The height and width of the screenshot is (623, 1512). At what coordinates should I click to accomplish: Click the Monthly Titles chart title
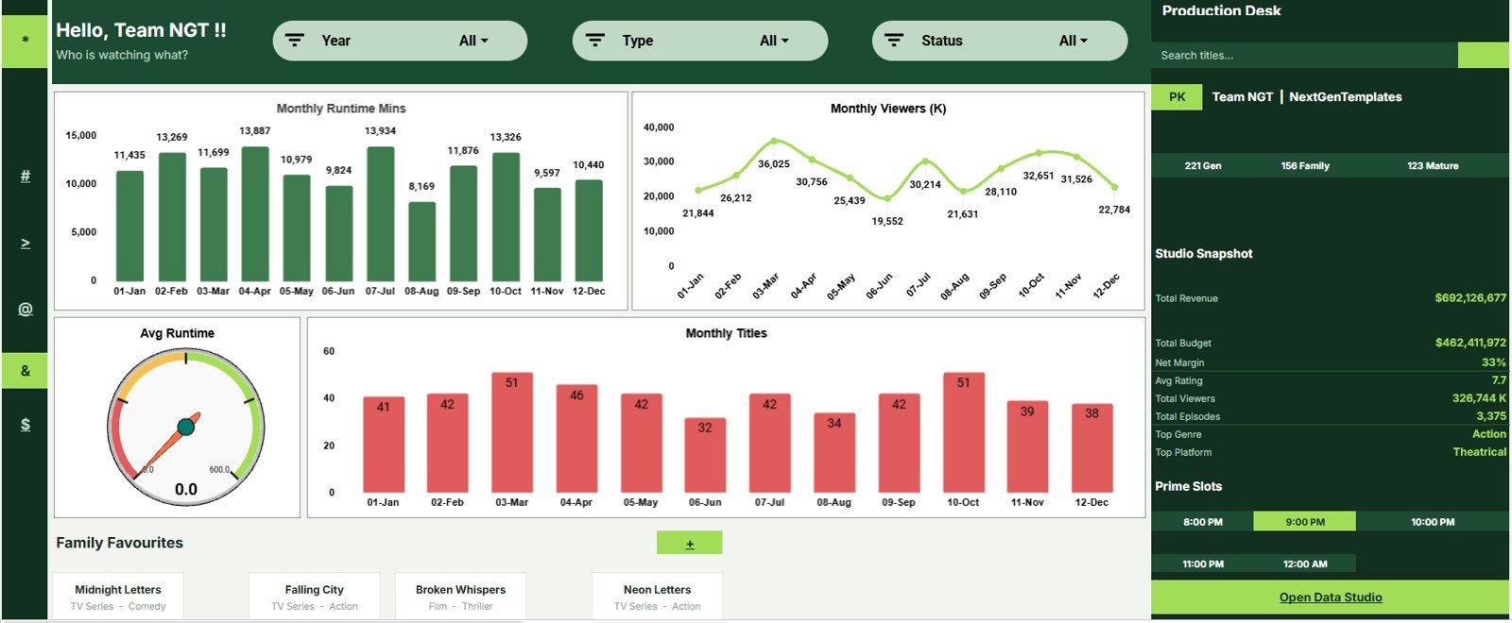coord(726,333)
